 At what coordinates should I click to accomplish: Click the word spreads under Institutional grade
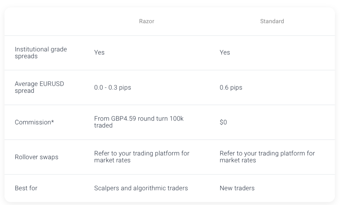[26, 56]
